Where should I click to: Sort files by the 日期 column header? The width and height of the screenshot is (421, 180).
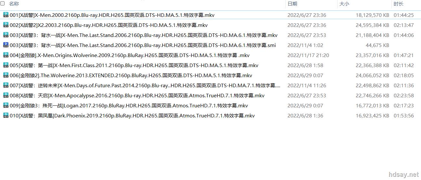[292, 4]
